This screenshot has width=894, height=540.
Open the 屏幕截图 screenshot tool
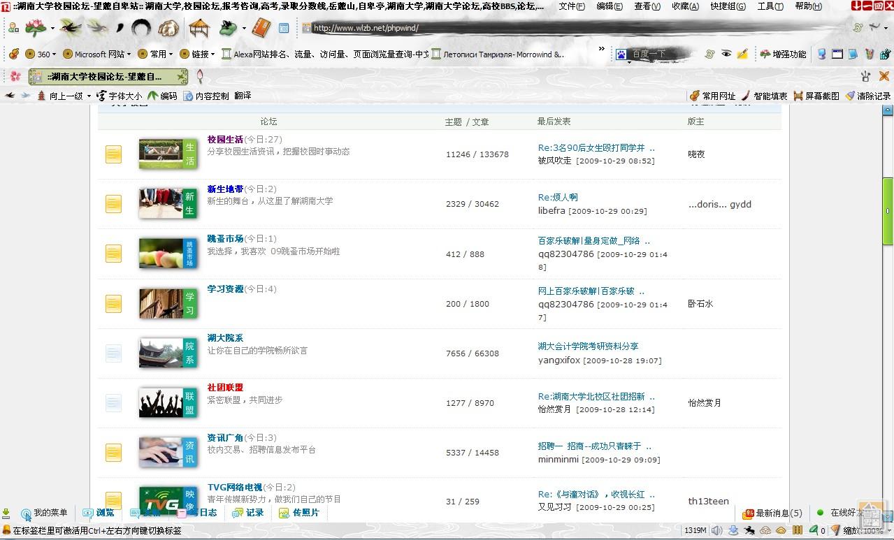[x=816, y=96]
